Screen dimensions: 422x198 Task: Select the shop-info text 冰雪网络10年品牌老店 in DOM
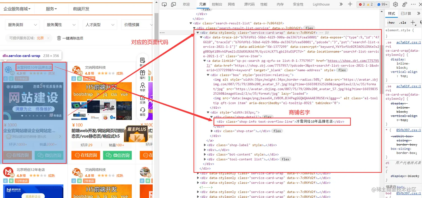pyautogui.click(x=315, y=121)
